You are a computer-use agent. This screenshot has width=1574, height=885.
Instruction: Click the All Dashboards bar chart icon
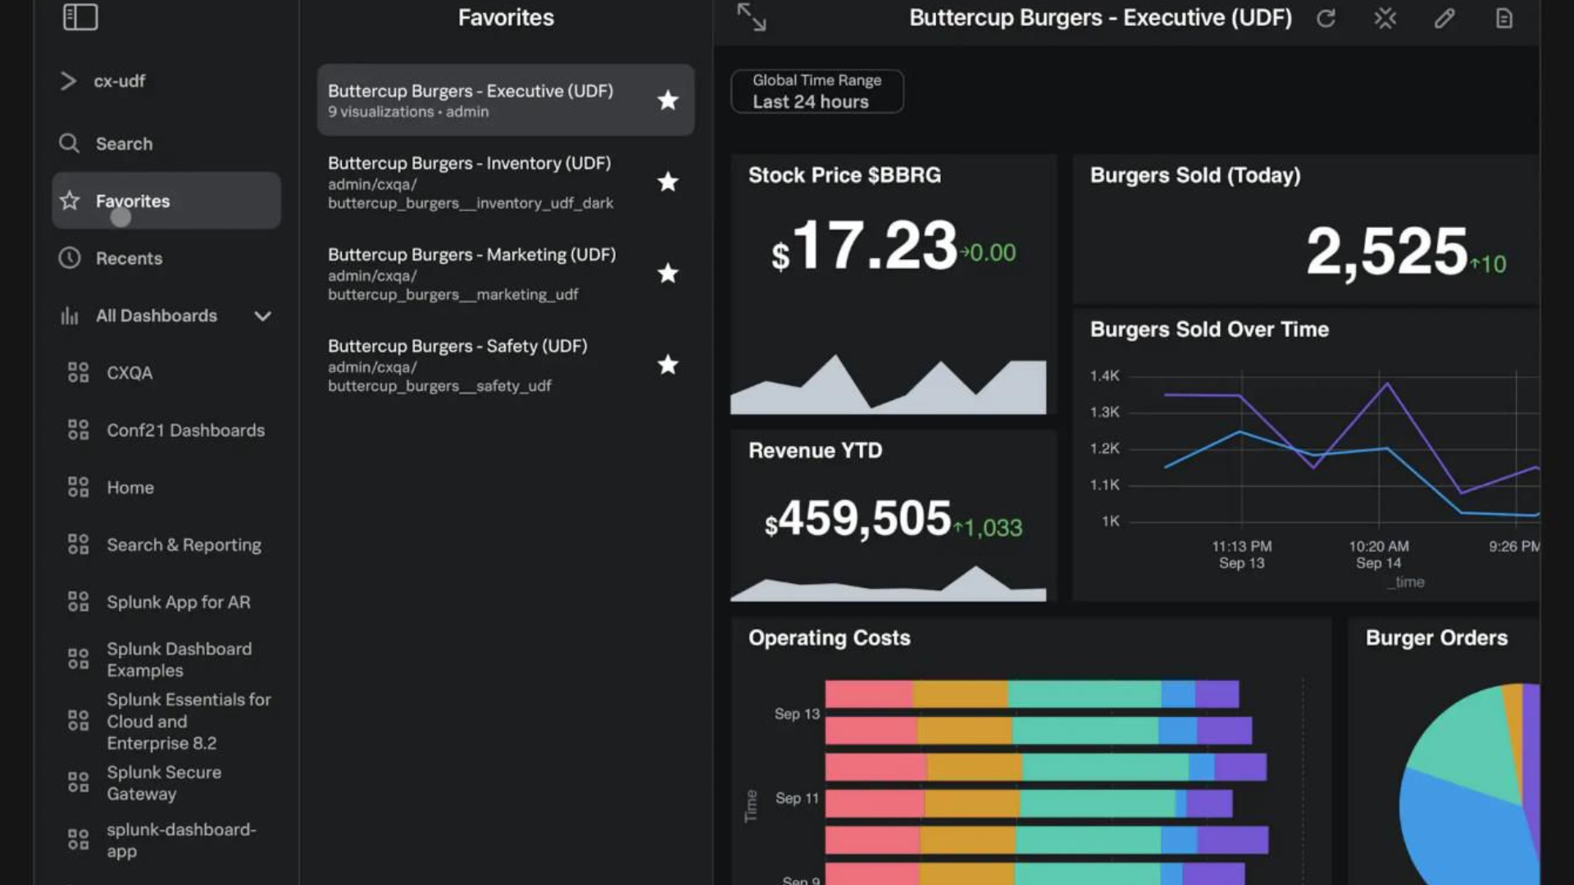[x=70, y=315]
